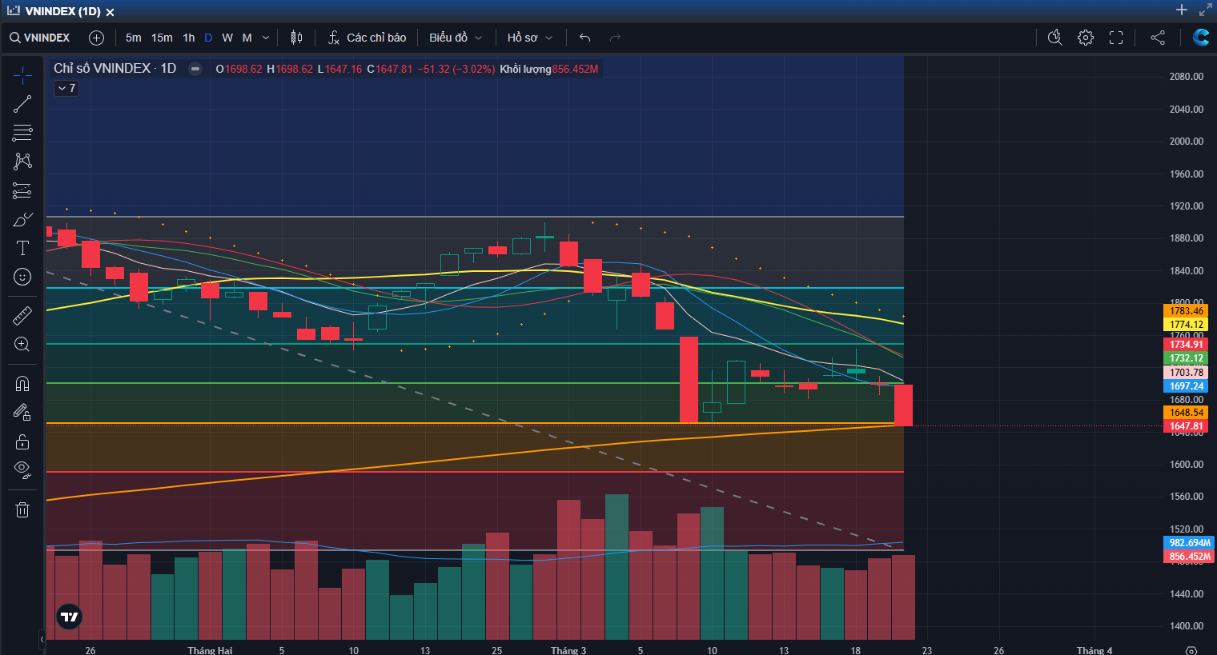1217x655 pixels.
Task: Select the ruler measure tool
Action: pos(22,316)
